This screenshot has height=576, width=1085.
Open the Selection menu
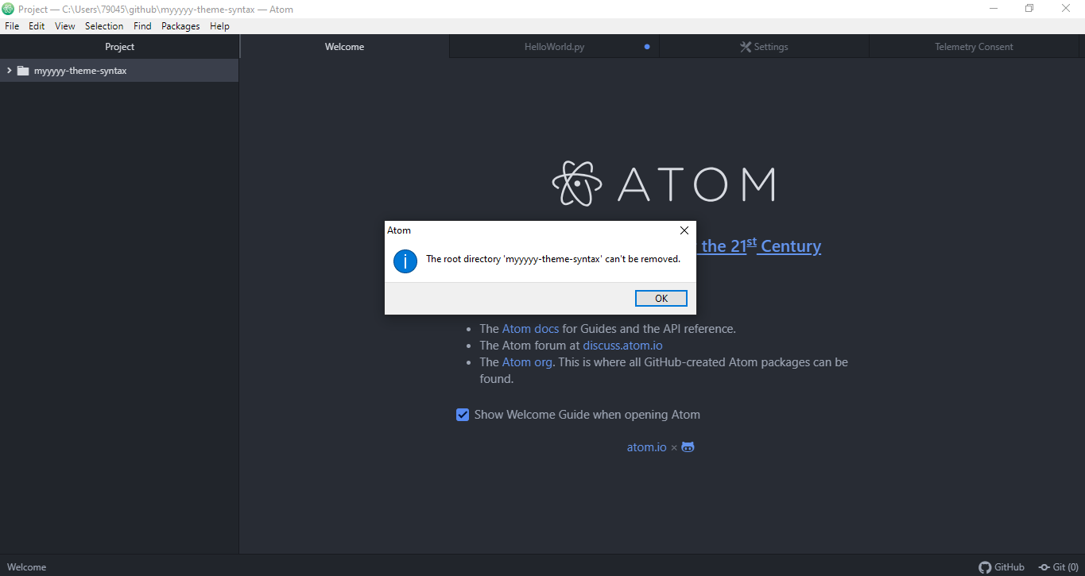point(104,26)
